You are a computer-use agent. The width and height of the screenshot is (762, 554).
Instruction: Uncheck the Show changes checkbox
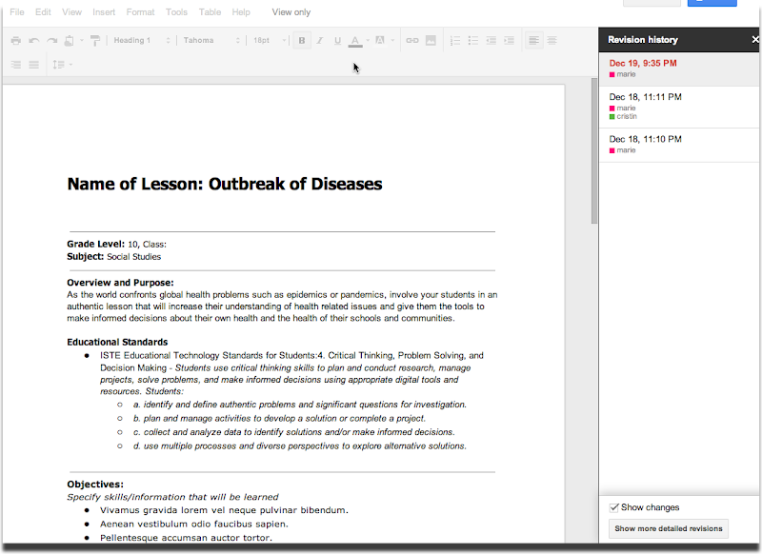pos(613,507)
